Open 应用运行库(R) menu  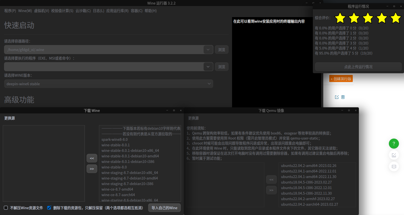(x=117, y=11)
